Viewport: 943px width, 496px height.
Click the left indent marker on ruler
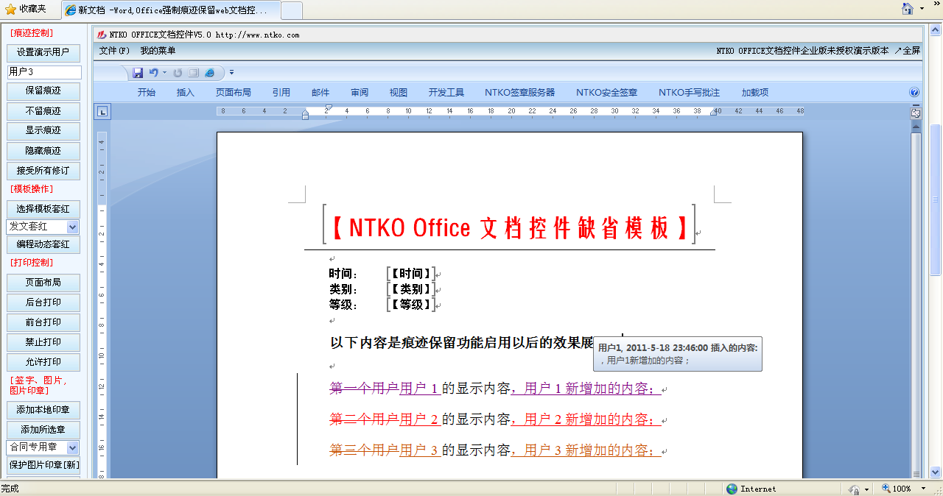305,116
